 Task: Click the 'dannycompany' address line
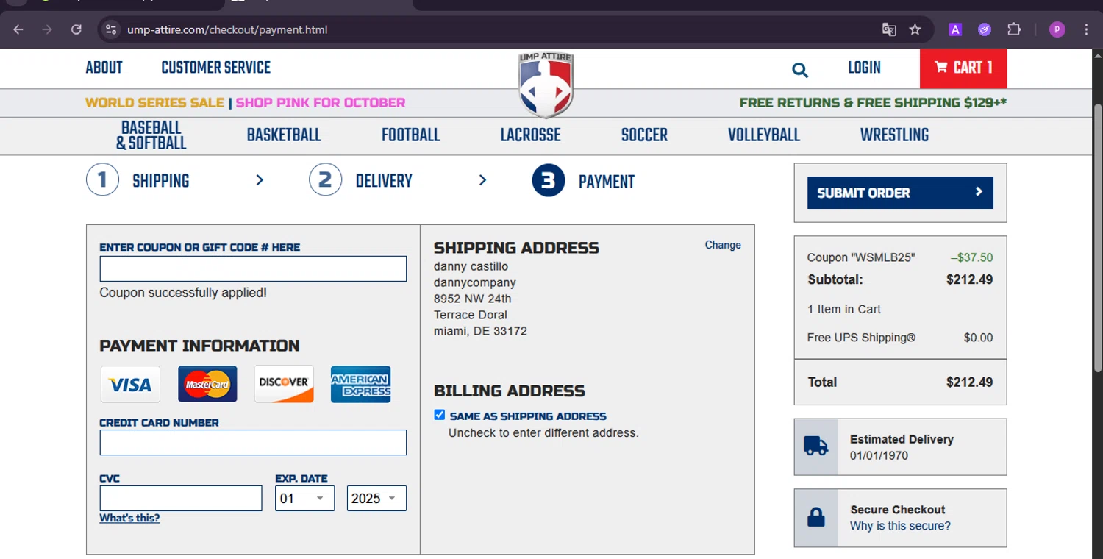(x=475, y=282)
